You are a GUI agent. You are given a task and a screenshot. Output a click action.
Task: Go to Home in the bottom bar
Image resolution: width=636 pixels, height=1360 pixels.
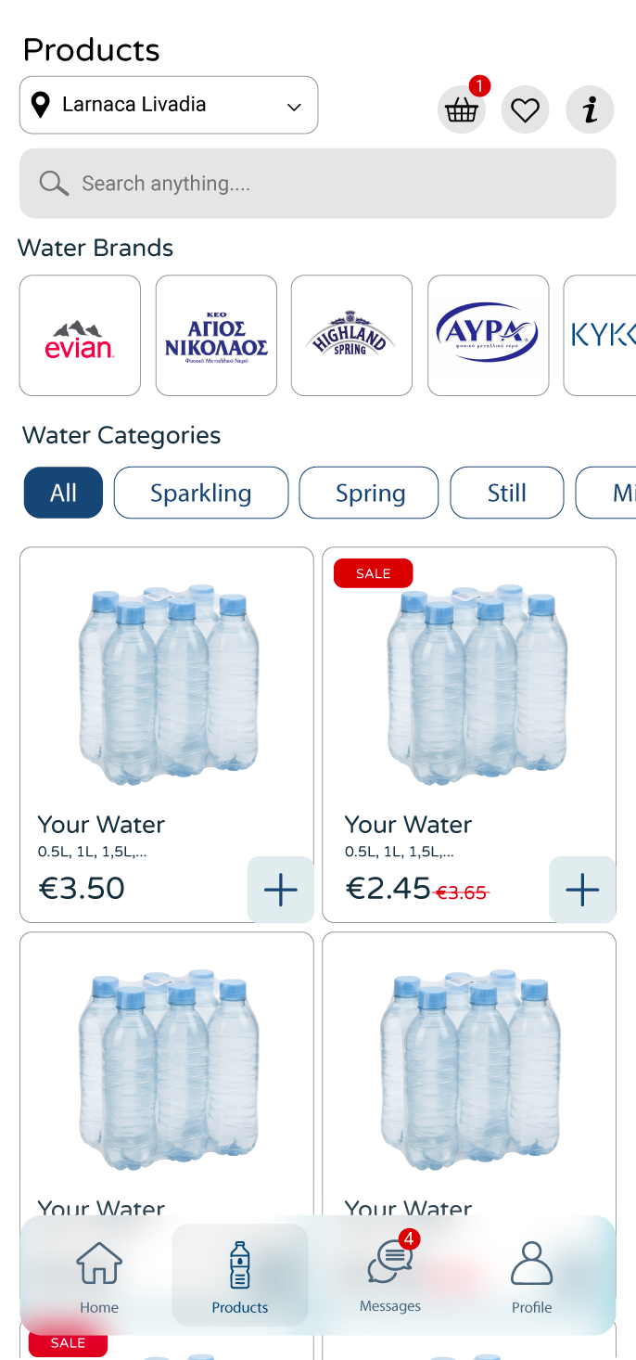(99, 1277)
